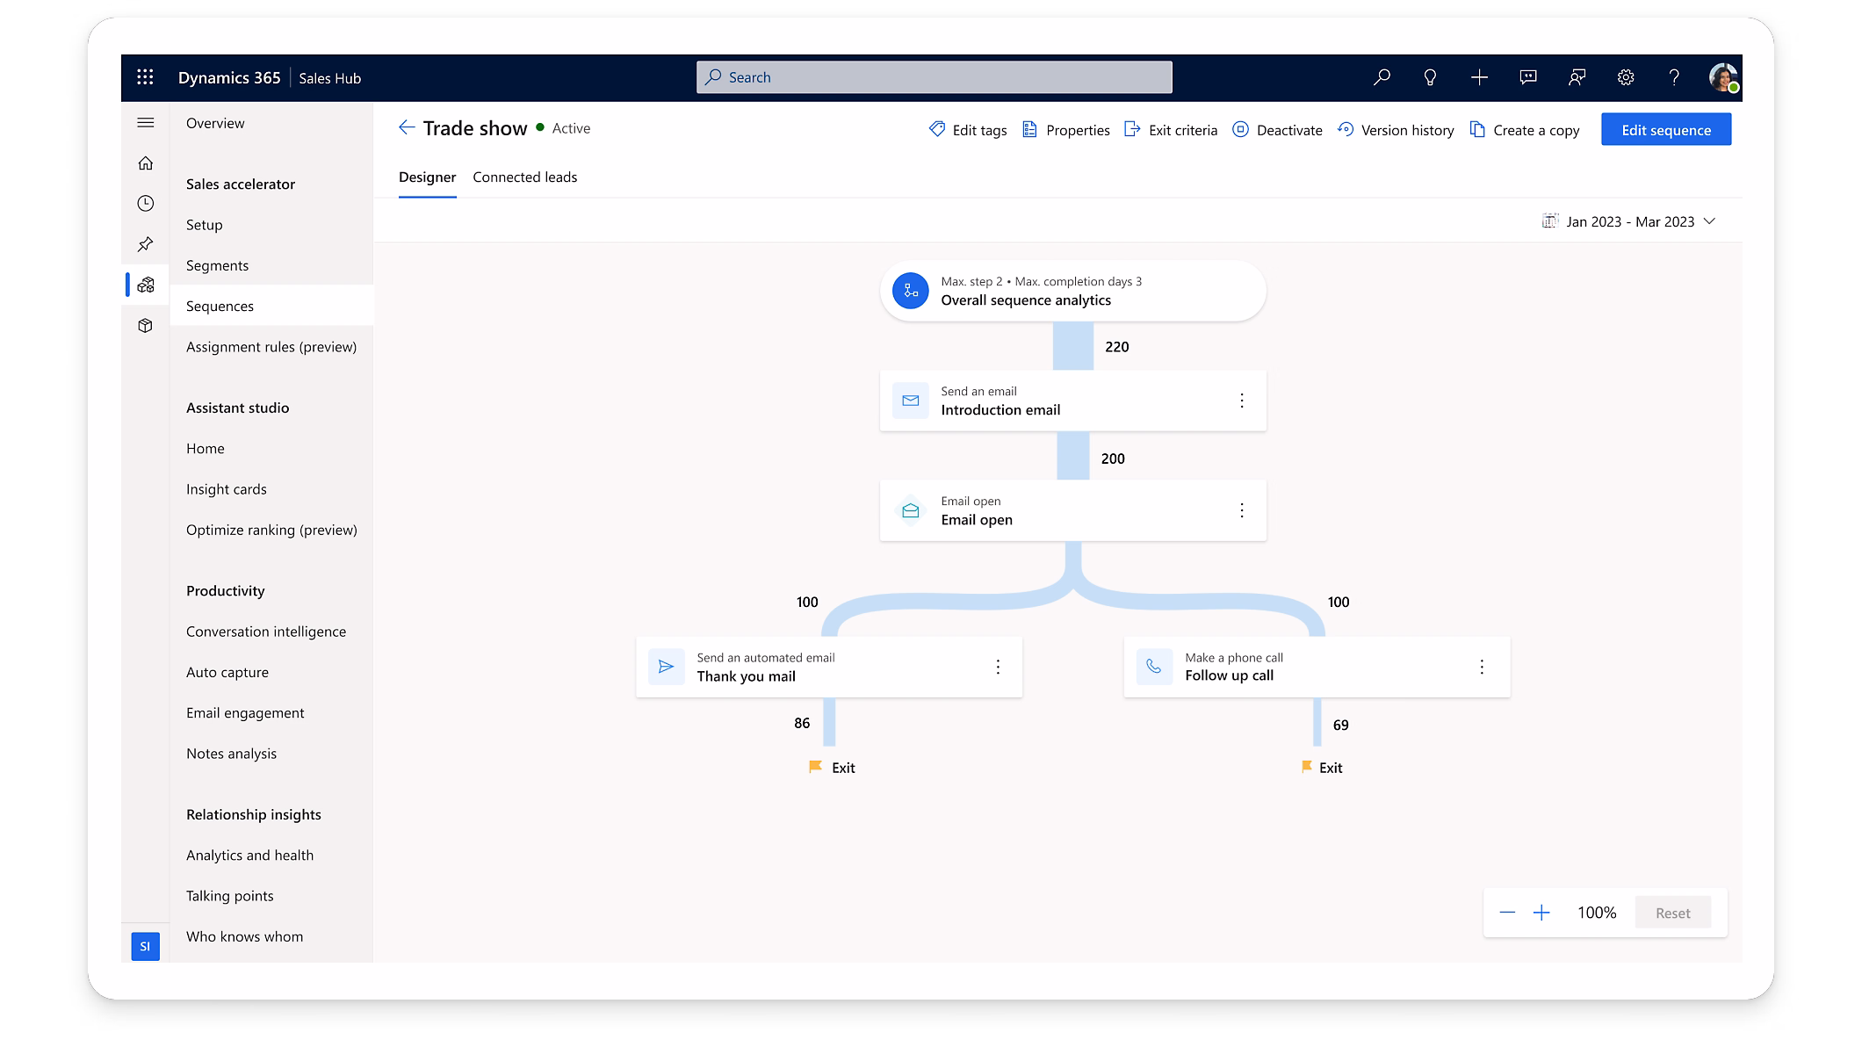Collapse the hamburger navigation menu
The width and height of the screenshot is (1862, 1047).
coord(146,123)
